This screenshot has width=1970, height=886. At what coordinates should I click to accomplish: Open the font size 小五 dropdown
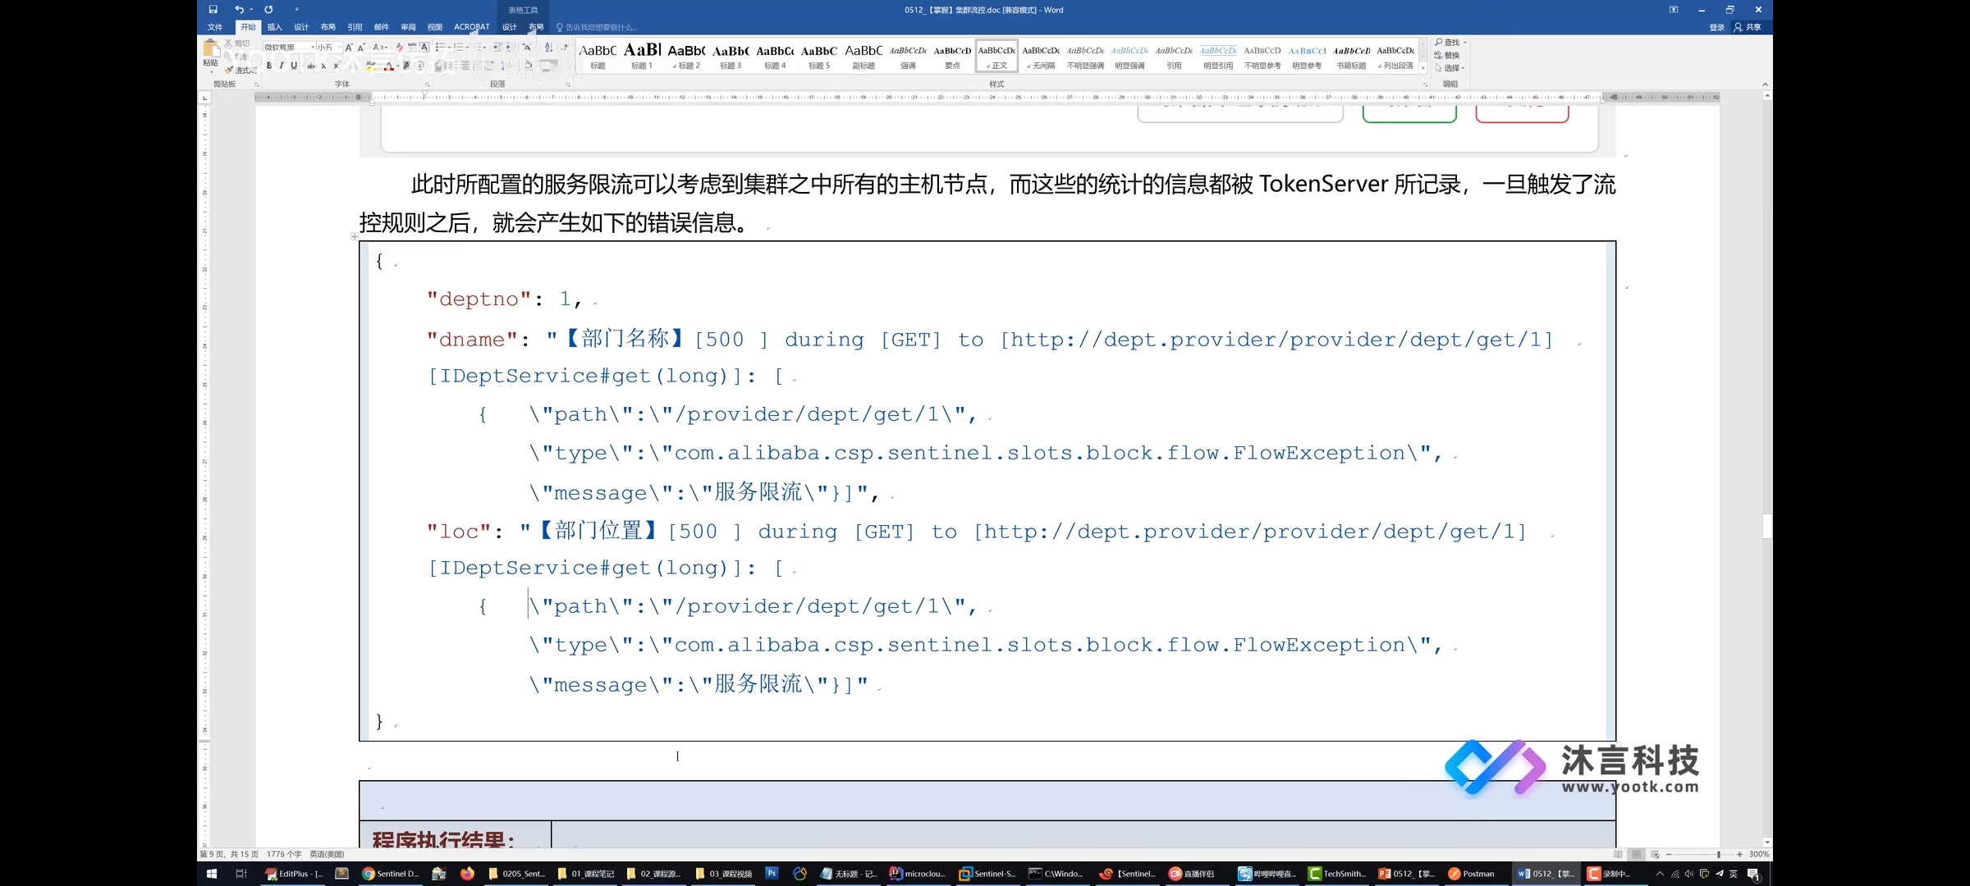(x=340, y=47)
